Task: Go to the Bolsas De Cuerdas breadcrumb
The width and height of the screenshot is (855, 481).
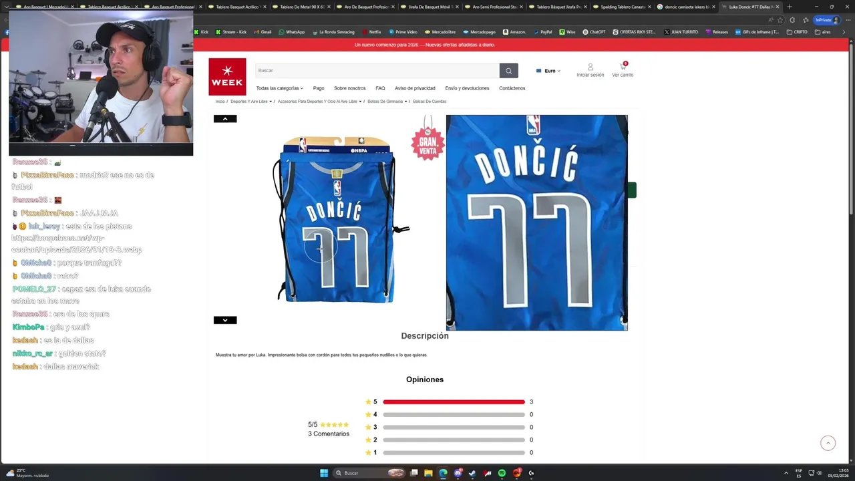Action: click(x=430, y=102)
